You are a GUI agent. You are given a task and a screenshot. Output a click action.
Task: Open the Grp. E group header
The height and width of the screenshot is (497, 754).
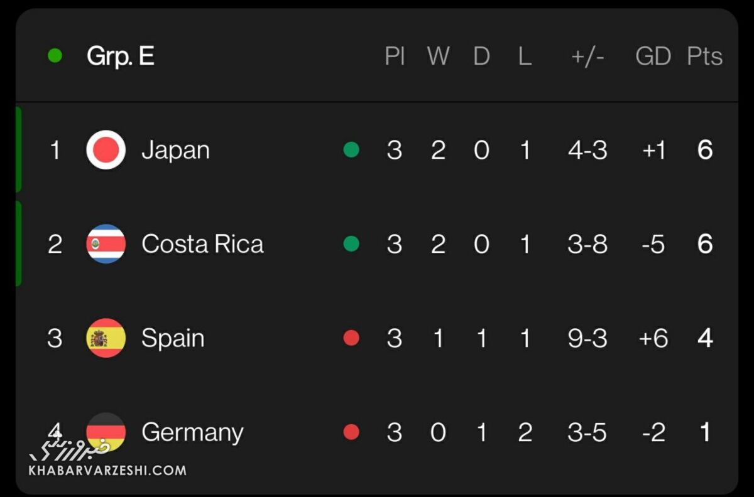click(121, 56)
